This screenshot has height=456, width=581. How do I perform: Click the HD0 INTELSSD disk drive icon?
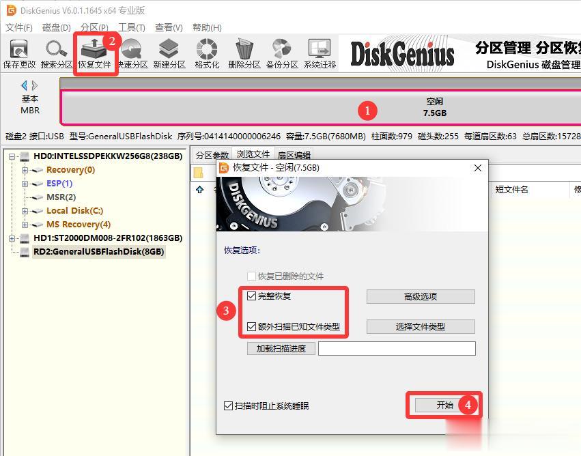[x=25, y=156]
